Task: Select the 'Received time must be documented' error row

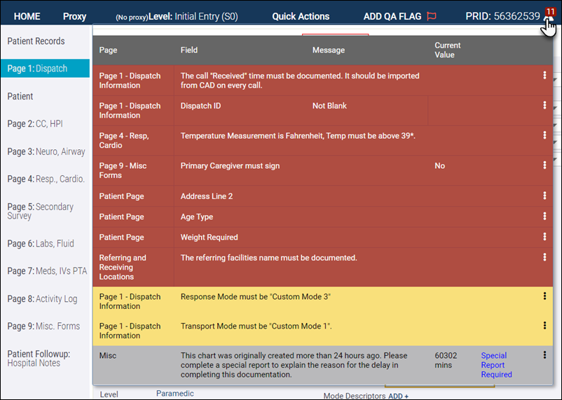Action: pyautogui.click(x=300, y=81)
